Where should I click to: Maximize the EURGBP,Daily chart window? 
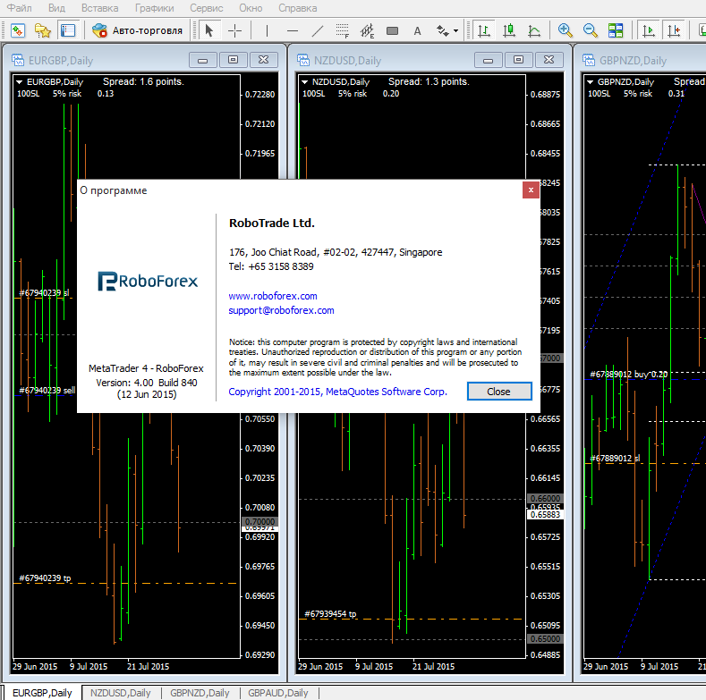(234, 60)
